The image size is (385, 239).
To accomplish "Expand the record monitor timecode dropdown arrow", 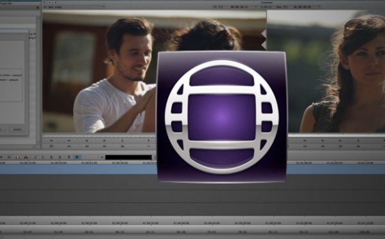I will coord(319,7).
